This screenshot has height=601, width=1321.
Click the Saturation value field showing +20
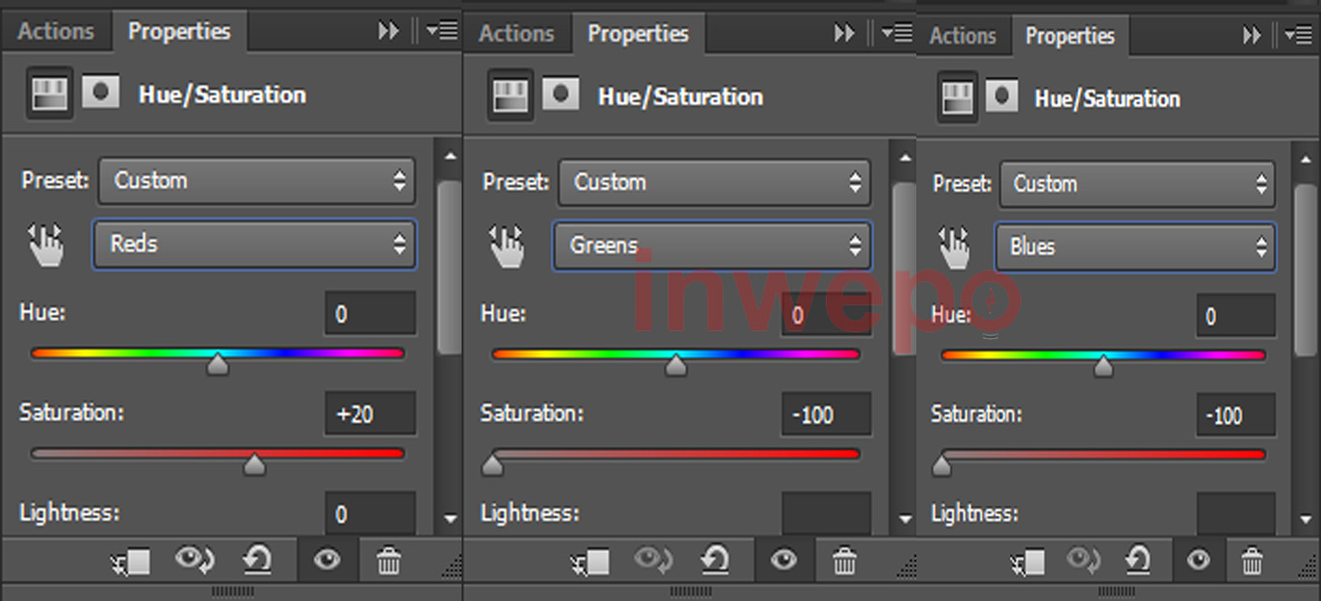point(370,415)
